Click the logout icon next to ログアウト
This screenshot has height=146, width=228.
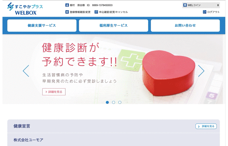tap(204, 12)
